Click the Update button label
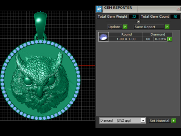The width and height of the screenshot is (181, 136). (114, 27)
